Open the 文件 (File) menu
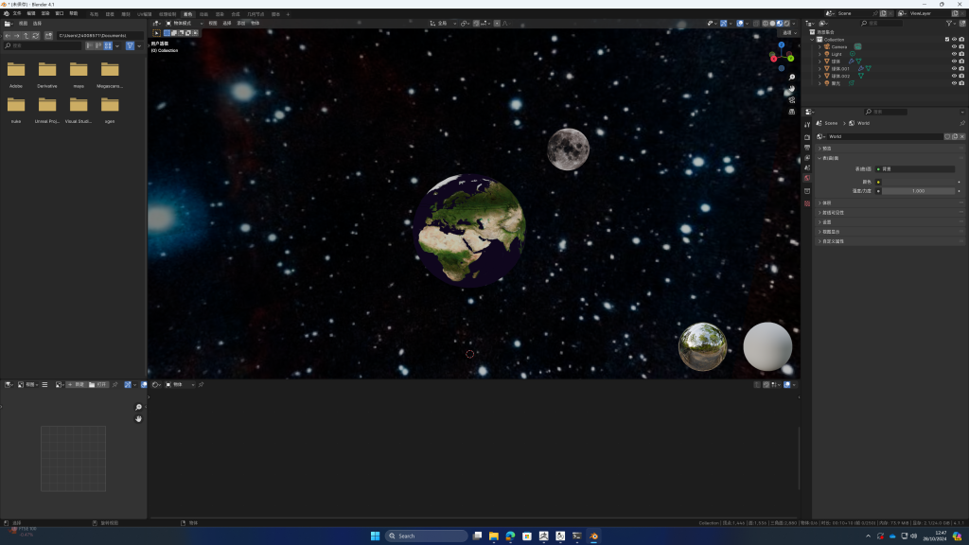 pyautogui.click(x=17, y=14)
